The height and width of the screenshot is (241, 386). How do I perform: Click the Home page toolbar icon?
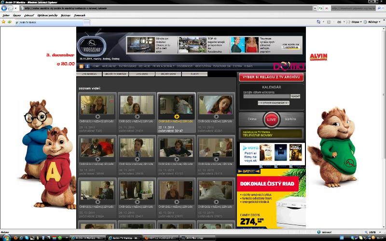tap(318, 22)
